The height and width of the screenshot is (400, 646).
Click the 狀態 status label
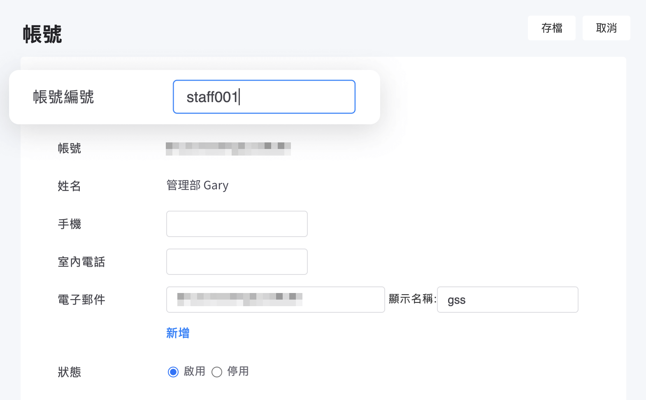[70, 372]
